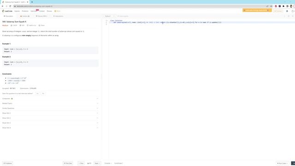Open the notifications bell
The image size is (295, 166).
pyautogui.click(x=287, y=11)
